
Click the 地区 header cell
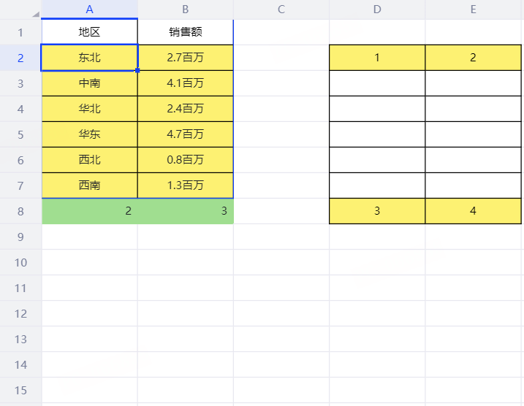(89, 32)
